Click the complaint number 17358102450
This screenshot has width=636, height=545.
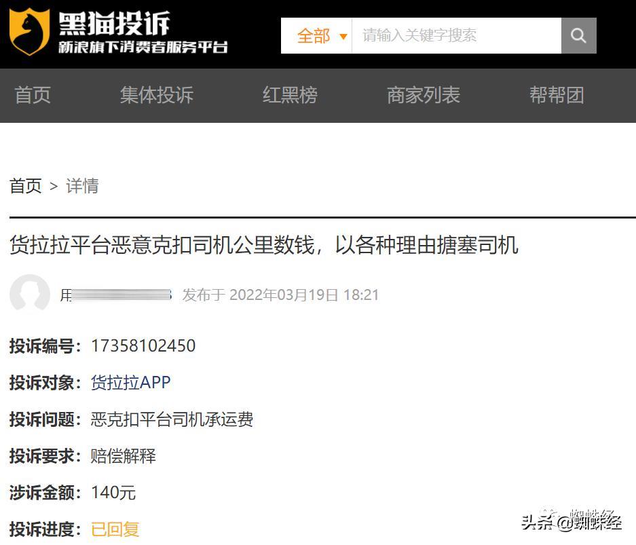(x=143, y=346)
